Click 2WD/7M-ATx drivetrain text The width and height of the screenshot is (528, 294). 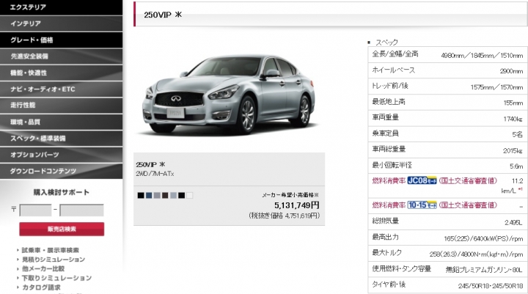(x=155, y=174)
